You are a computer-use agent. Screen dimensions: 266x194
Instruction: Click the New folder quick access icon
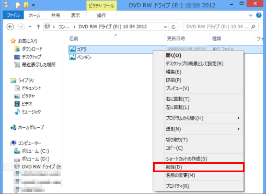click(x=26, y=5)
